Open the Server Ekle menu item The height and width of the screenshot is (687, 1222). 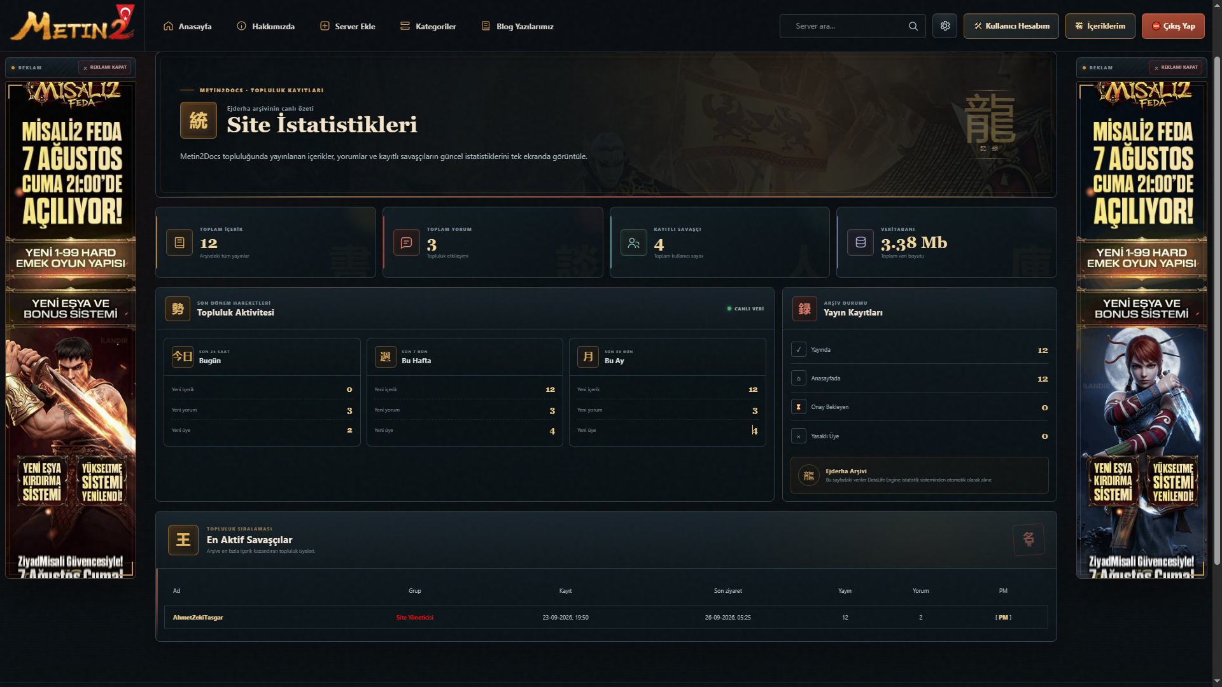click(x=348, y=26)
